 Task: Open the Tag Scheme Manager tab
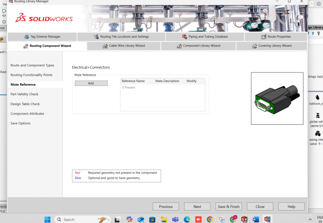[x=42, y=37]
